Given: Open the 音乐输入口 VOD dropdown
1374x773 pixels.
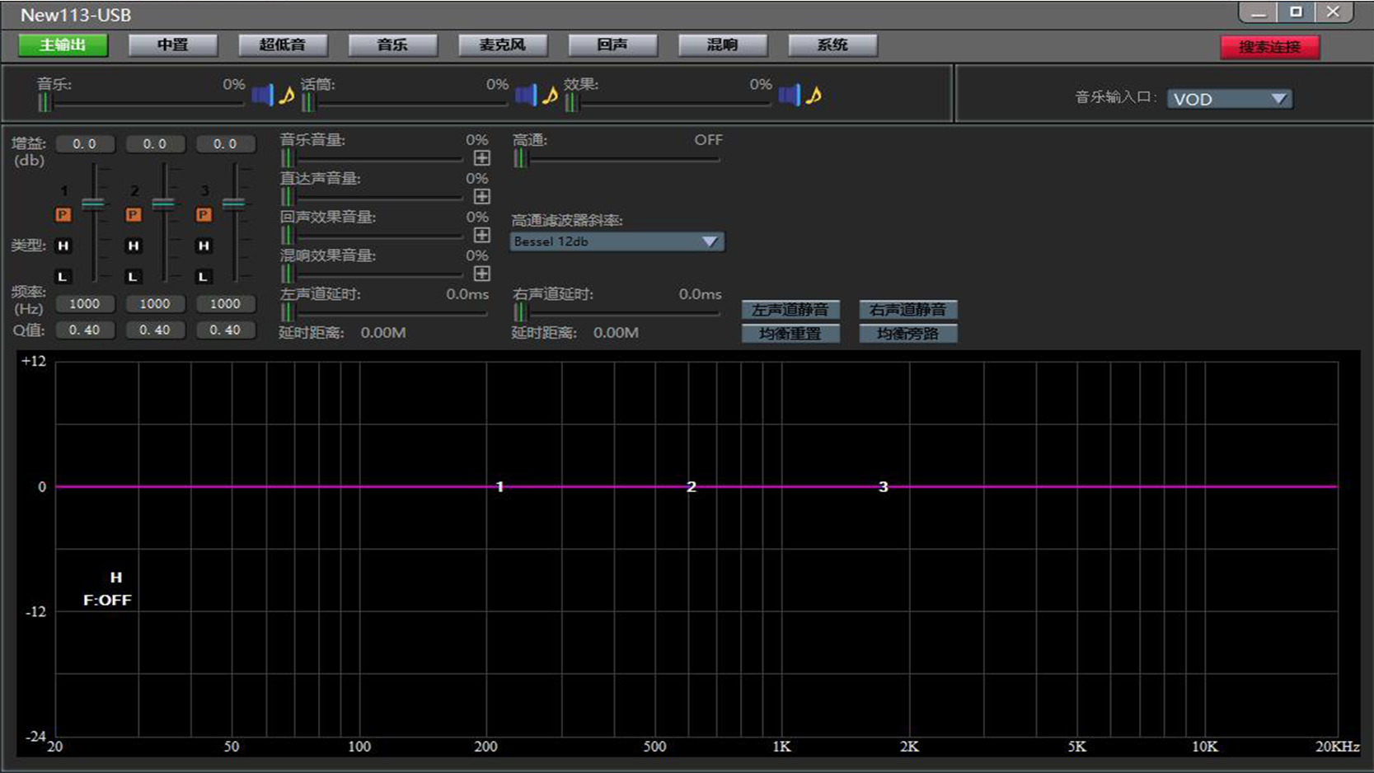Looking at the screenshot, I should [x=1229, y=99].
